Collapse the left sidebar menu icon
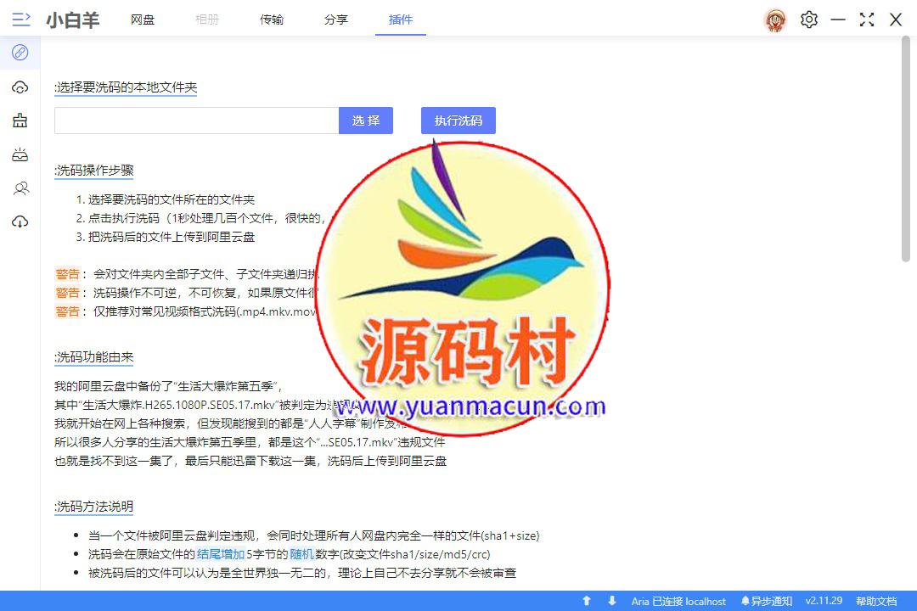Viewport: 917px width, 611px height. [21, 20]
